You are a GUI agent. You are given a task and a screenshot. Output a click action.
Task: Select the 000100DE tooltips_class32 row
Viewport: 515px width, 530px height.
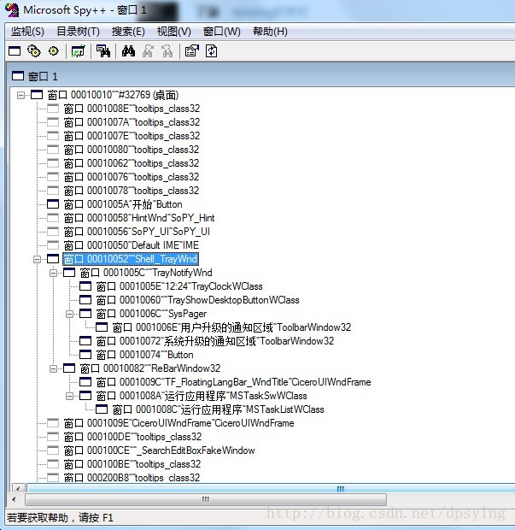[x=132, y=437]
